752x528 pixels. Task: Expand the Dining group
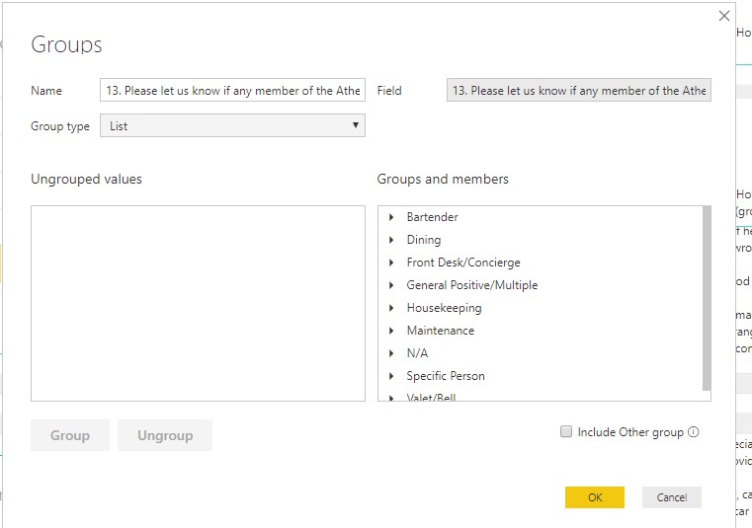[x=391, y=240]
